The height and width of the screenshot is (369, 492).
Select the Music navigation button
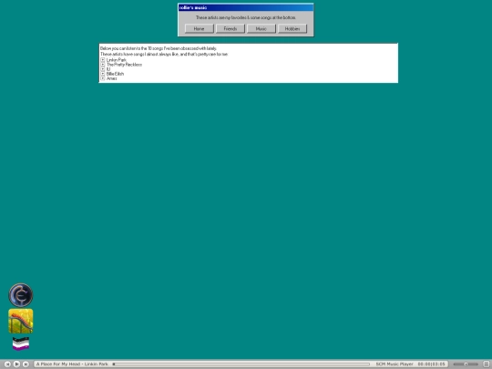[261, 28]
